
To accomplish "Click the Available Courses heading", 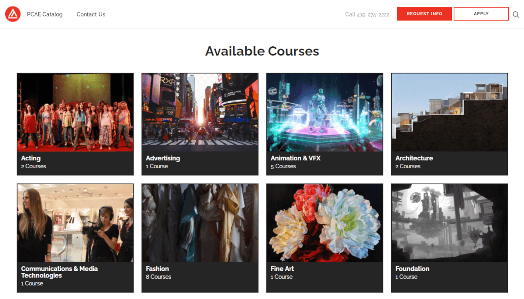I will [262, 51].
